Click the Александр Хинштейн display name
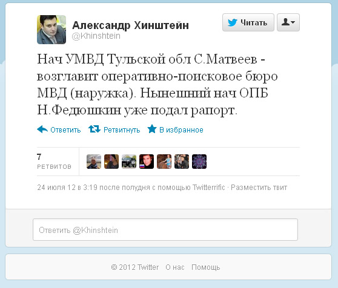The width and height of the screenshot is (338, 288). point(131,25)
